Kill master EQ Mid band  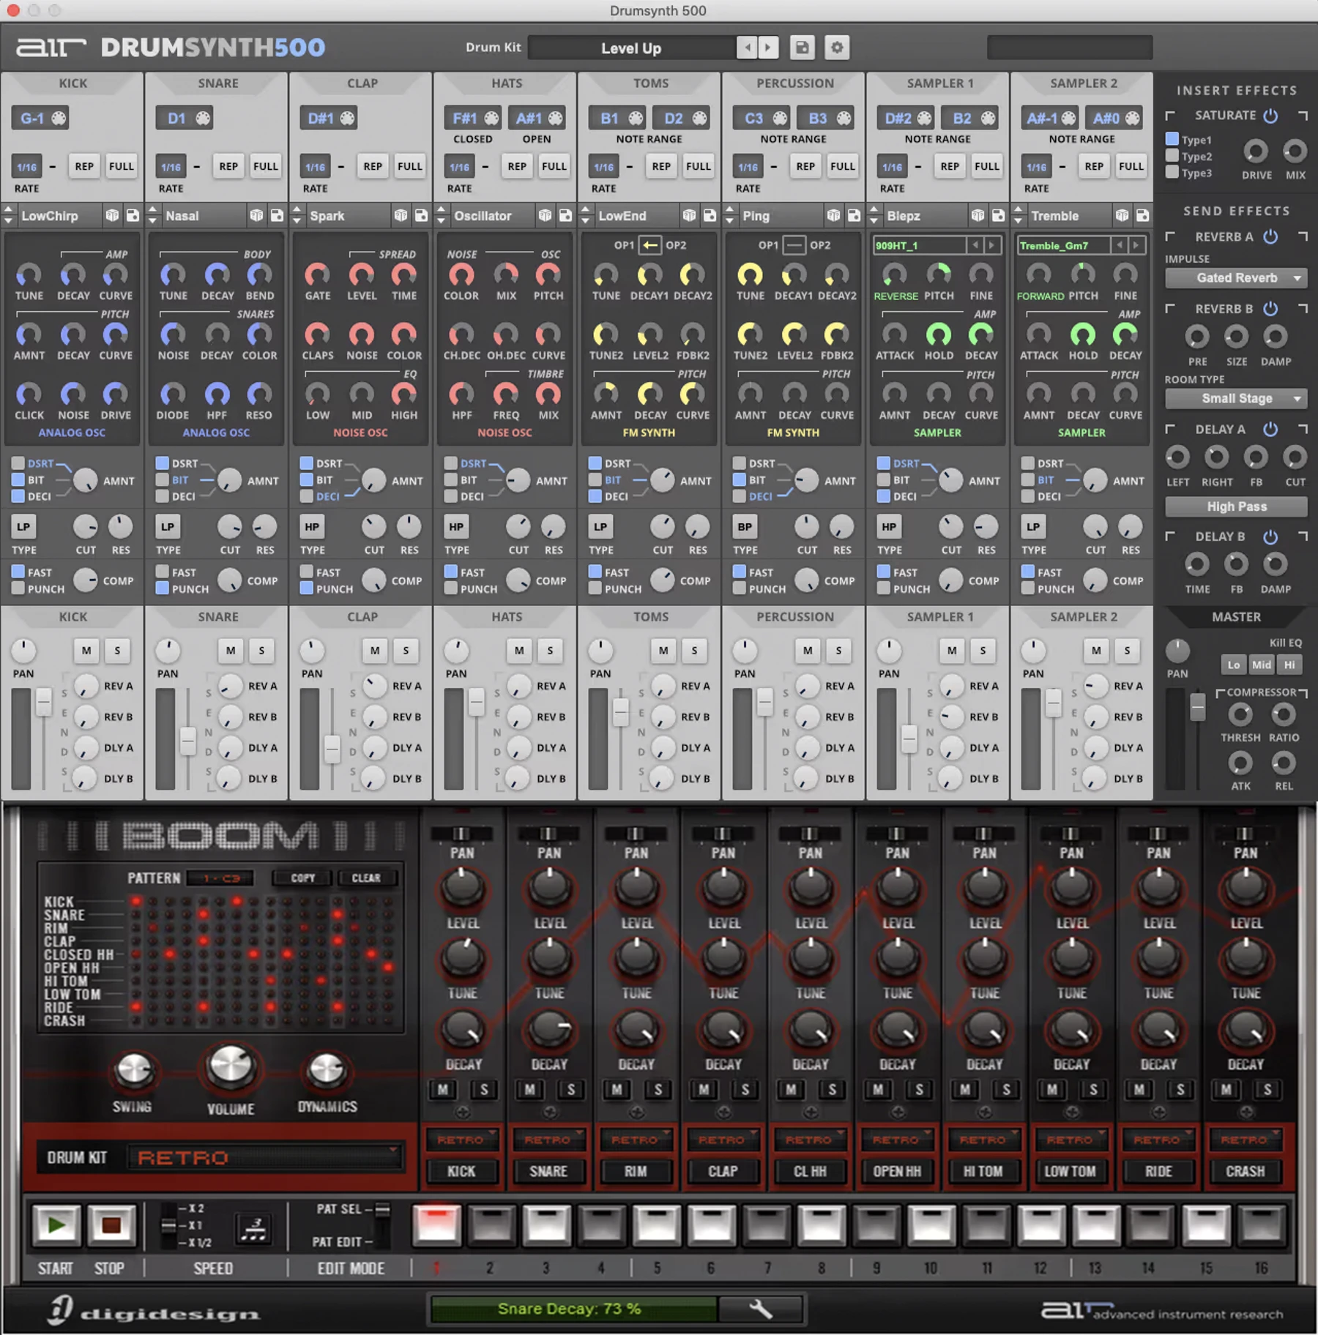point(1262,665)
